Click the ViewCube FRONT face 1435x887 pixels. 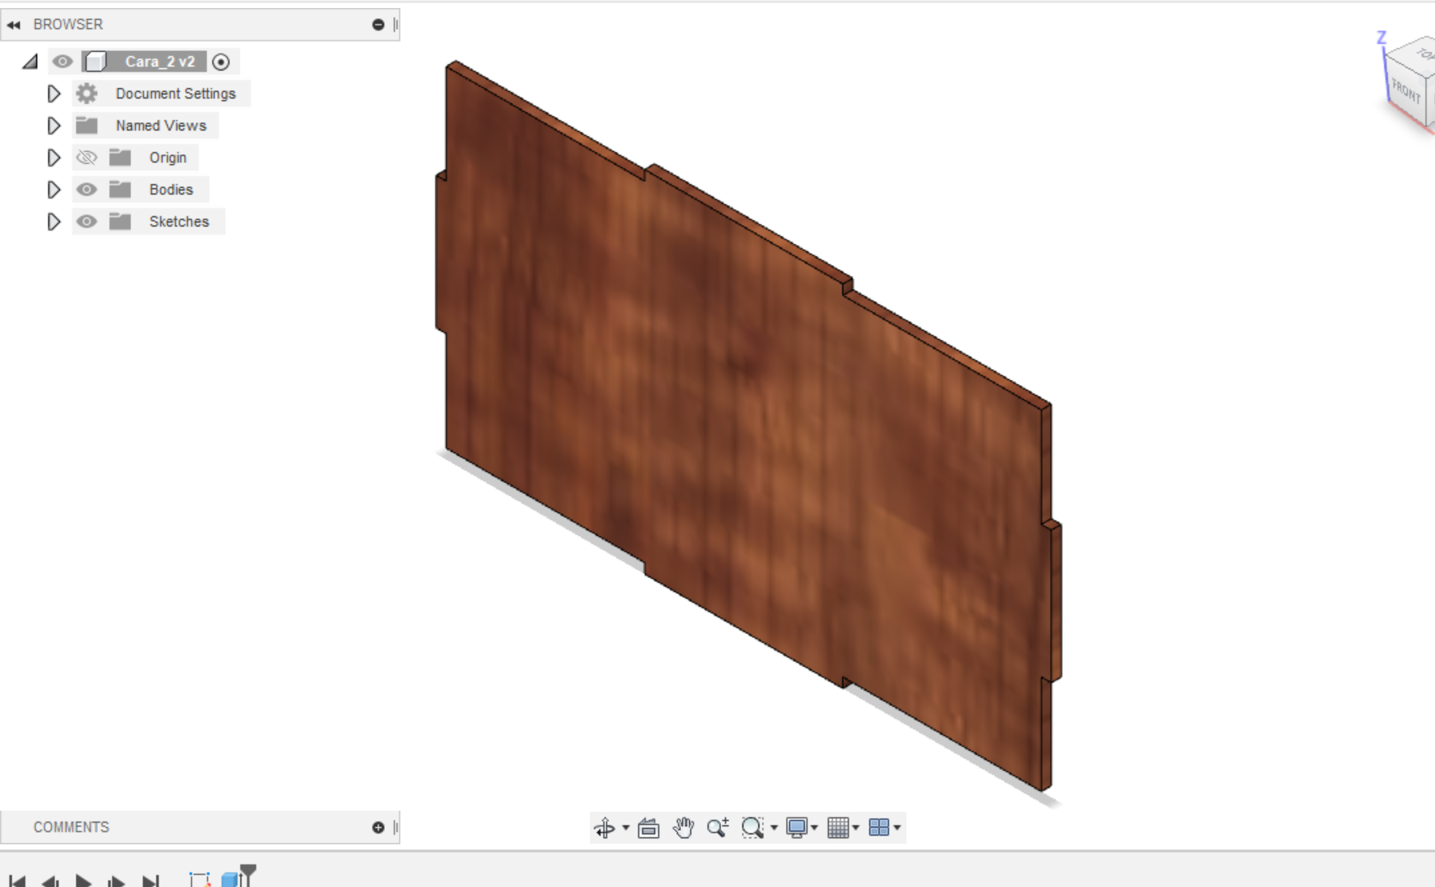pyautogui.click(x=1406, y=92)
